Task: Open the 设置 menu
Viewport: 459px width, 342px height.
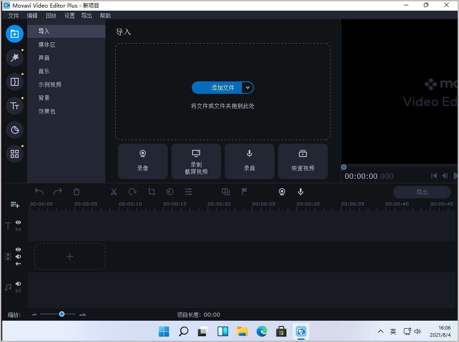Action: [70, 16]
